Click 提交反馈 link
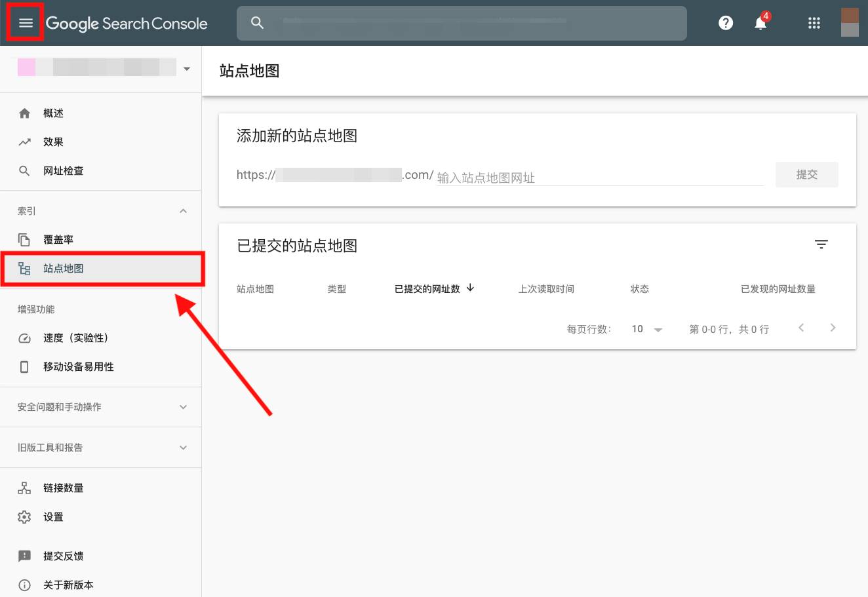Image resolution: width=868 pixels, height=597 pixels. [x=63, y=556]
